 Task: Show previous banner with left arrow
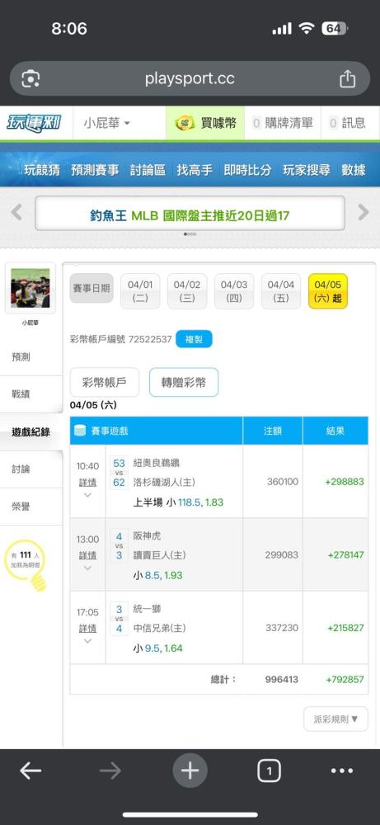16,213
